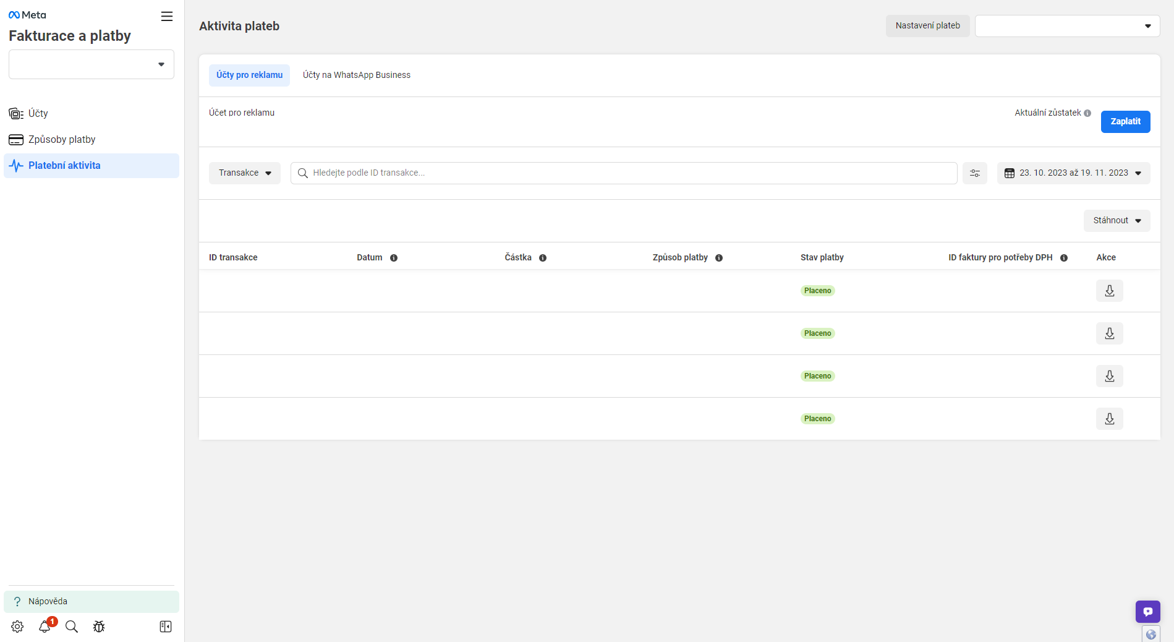Click the Způsob platby column header

coord(680,257)
